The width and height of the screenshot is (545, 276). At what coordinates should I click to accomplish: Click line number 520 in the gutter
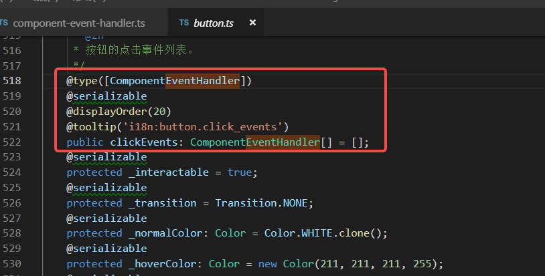point(12,112)
